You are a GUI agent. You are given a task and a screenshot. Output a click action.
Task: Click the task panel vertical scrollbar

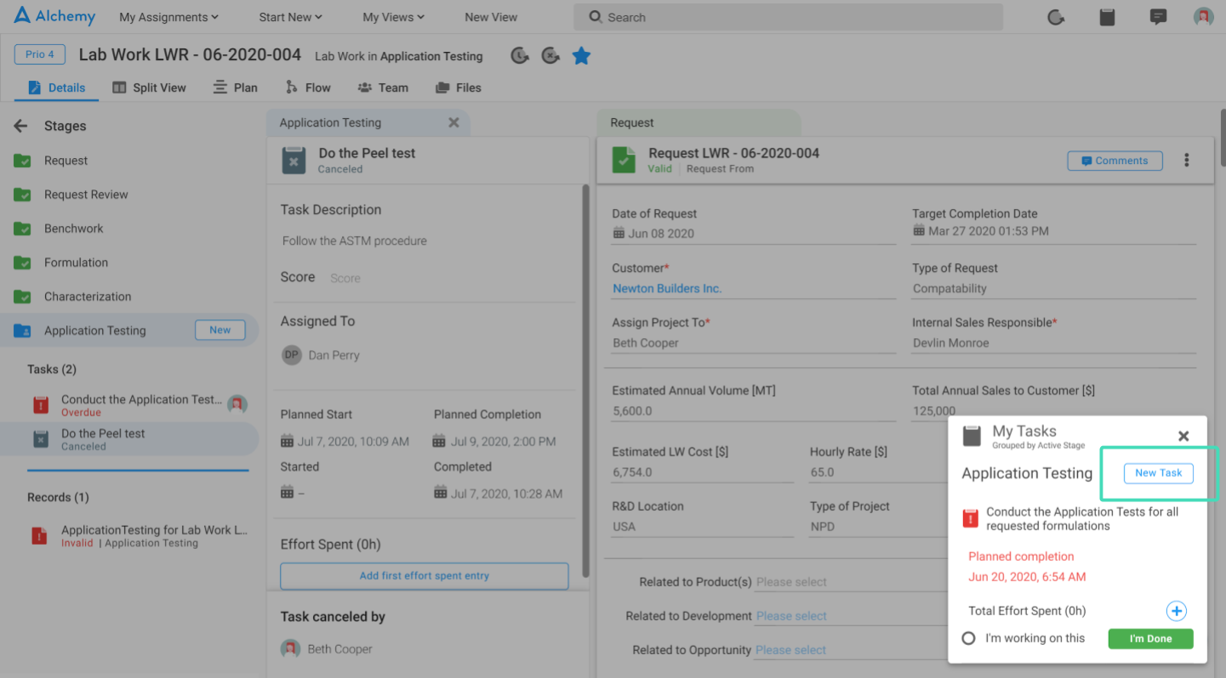(x=585, y=382)
